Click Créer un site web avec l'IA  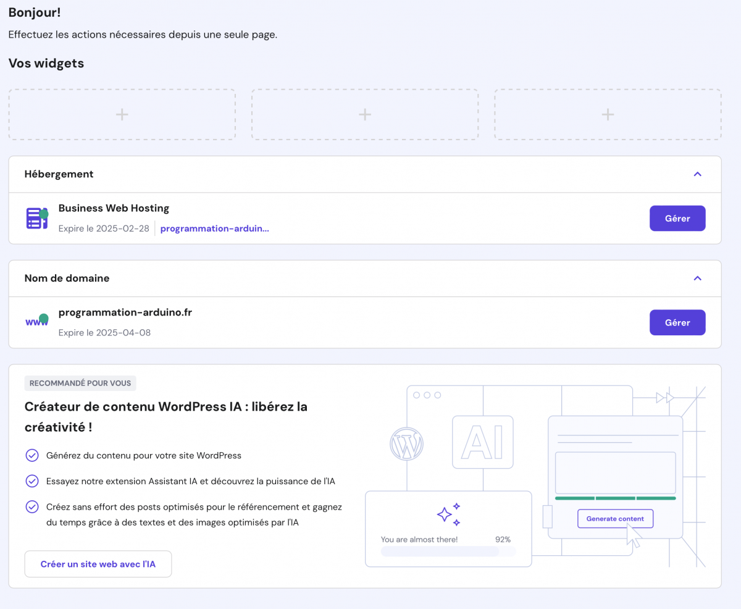pyautogui.click(x=98, y=564)
